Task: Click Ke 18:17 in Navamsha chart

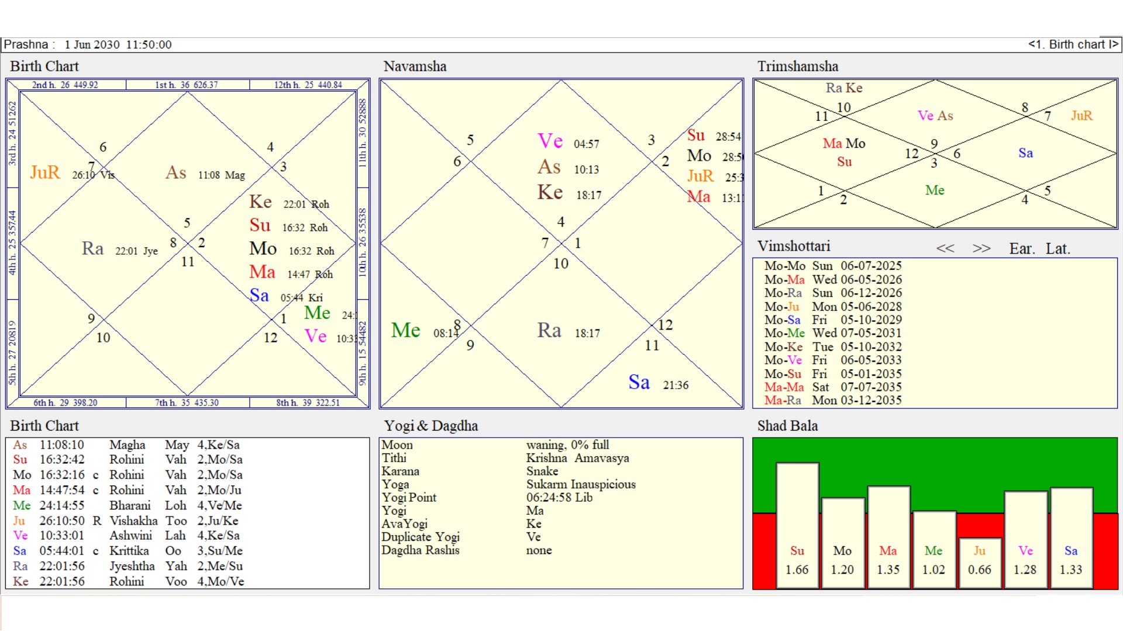Action: coord(570,193)
